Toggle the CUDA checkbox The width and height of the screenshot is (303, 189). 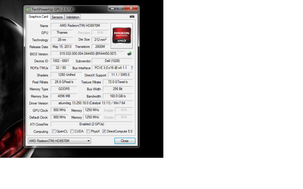pyautogui.click(x=72, y=131)
